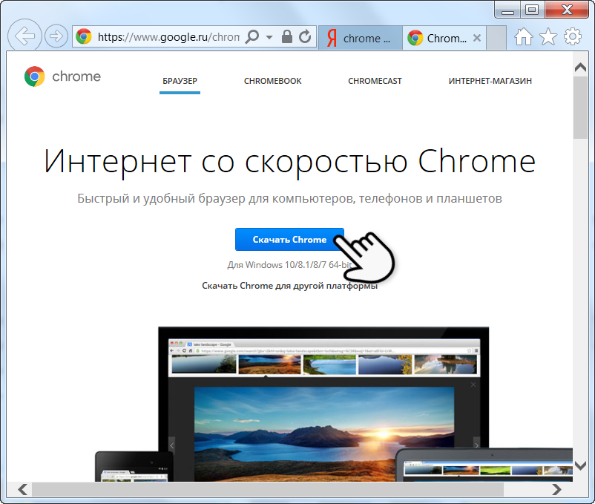Restore down the browser window
Image resolution: width=595 pixels, height=504 pixels.
coord(532,10)
